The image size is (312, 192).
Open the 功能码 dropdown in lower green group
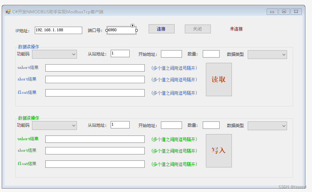54,126
